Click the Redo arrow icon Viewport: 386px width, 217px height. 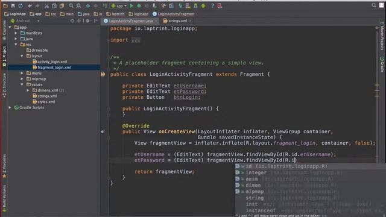tap(37, 5)
